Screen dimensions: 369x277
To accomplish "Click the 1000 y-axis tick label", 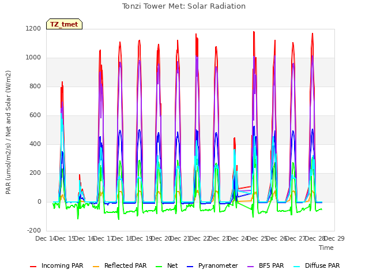I will pyautogui.click(x=33, y=58).
